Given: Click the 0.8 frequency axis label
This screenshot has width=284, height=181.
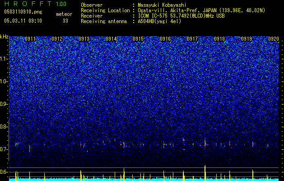Looking at the screenshot, I should tap(4, 127).
